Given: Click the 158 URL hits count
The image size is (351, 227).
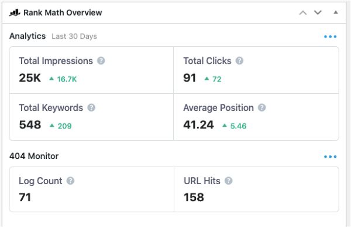Looking at the screenshot, I should 194,197.
